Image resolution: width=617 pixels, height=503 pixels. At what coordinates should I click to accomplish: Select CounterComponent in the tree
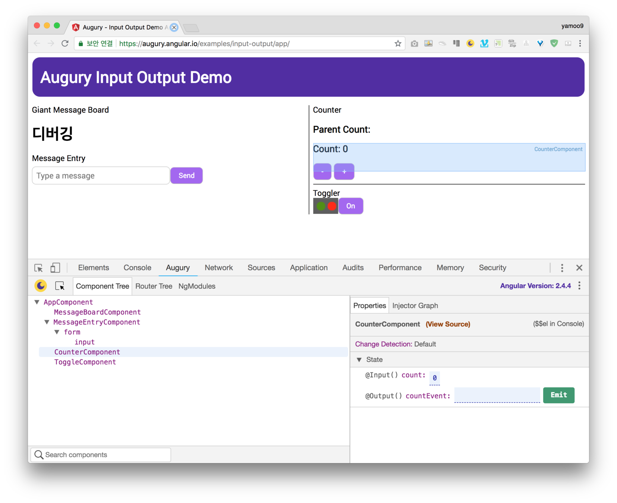coord(87,352)
